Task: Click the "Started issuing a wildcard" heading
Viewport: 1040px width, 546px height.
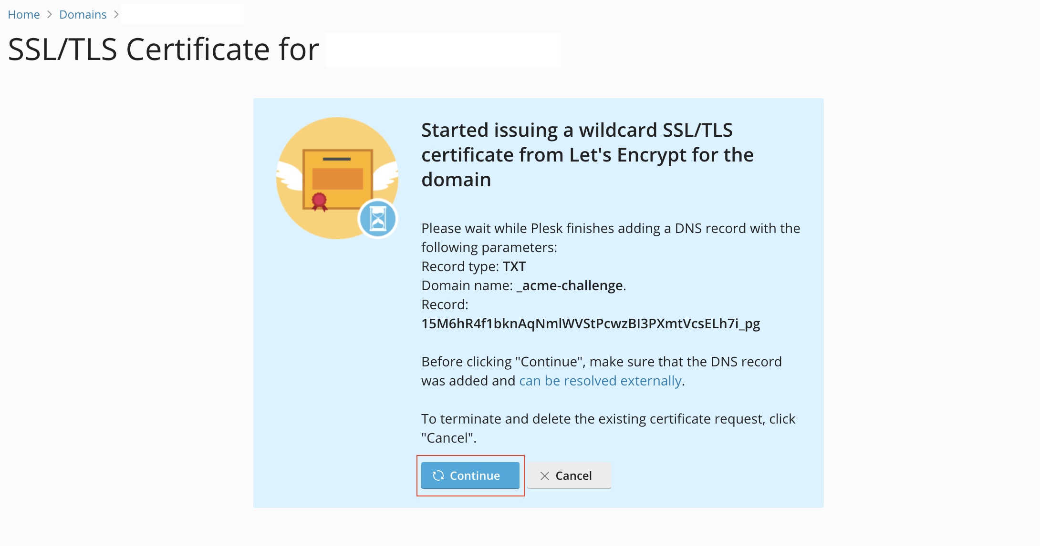Action: pyautogui.click(x=587, y=155)
